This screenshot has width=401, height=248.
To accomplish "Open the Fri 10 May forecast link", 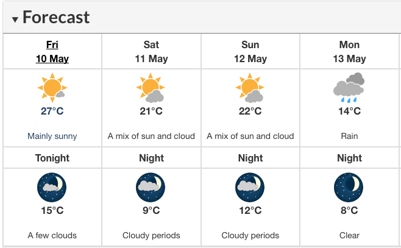I will click(52, 52).
